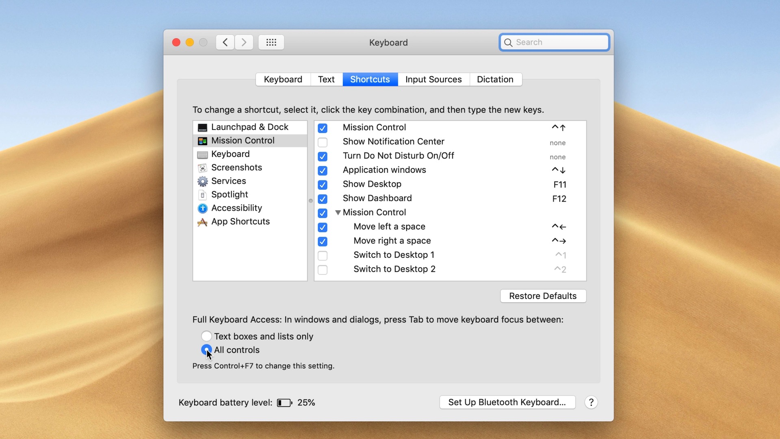Open Launchpad & Dock shortcuts

(250, 126)
